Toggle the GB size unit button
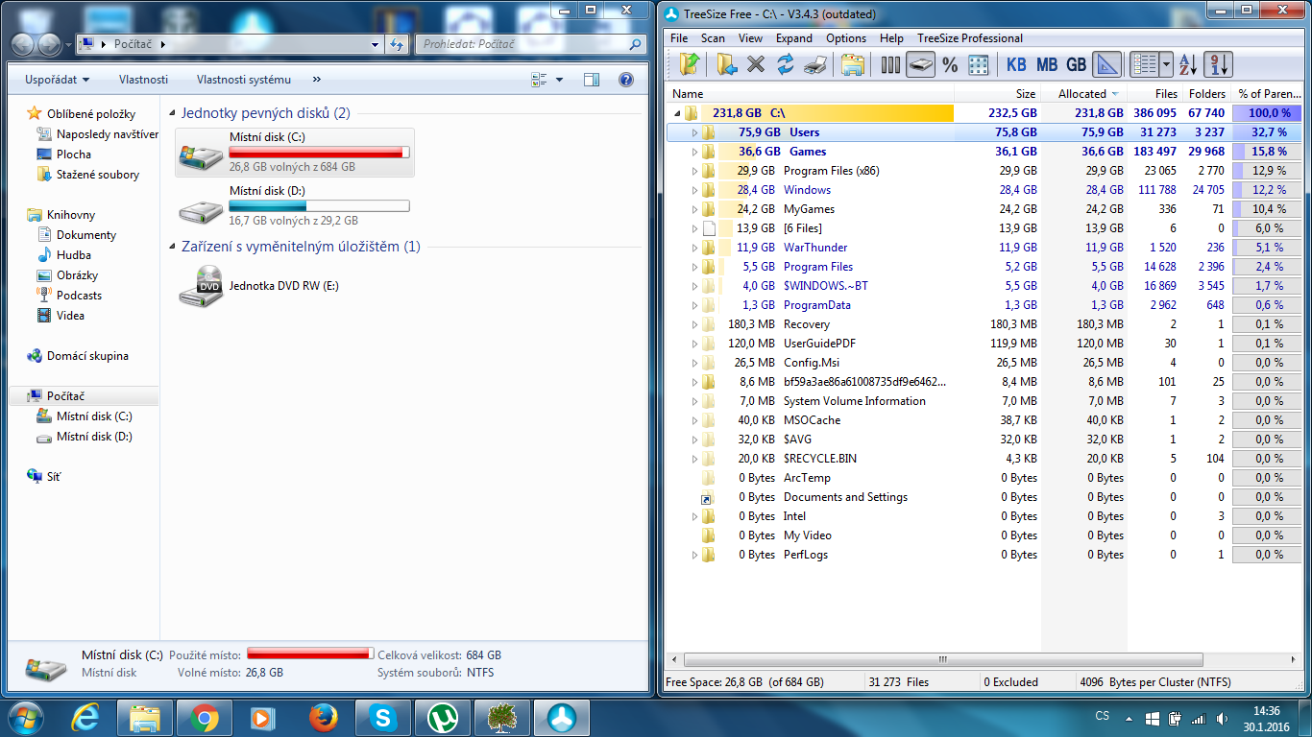The width and height of the screenshot is (1312, 737). pos(1077,64)
